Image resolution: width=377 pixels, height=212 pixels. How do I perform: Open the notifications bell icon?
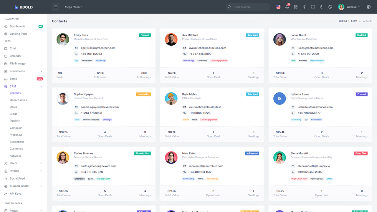287,7
